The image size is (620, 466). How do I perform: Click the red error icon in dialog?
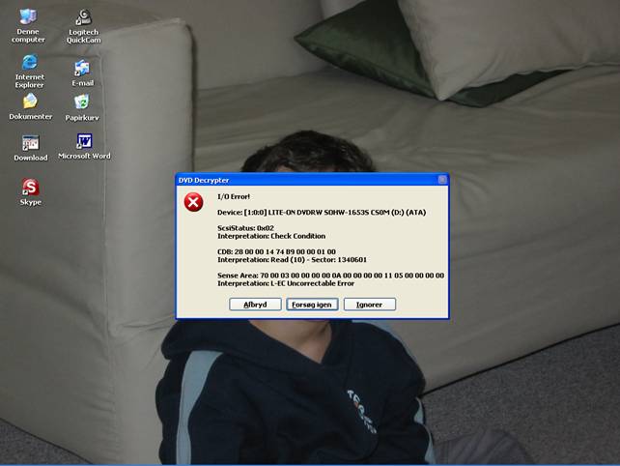click(193, 202)
